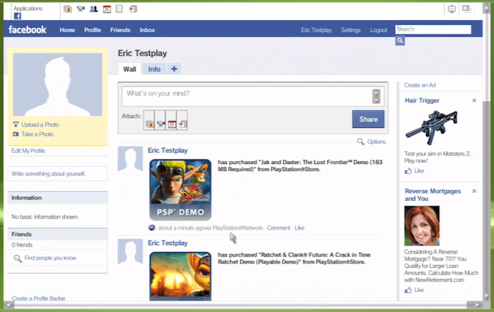Screen dimensions: 494x312
Task: Open Inbox in the Facebook nav bar
Action: pyautogui.click(x=147, y=30)
